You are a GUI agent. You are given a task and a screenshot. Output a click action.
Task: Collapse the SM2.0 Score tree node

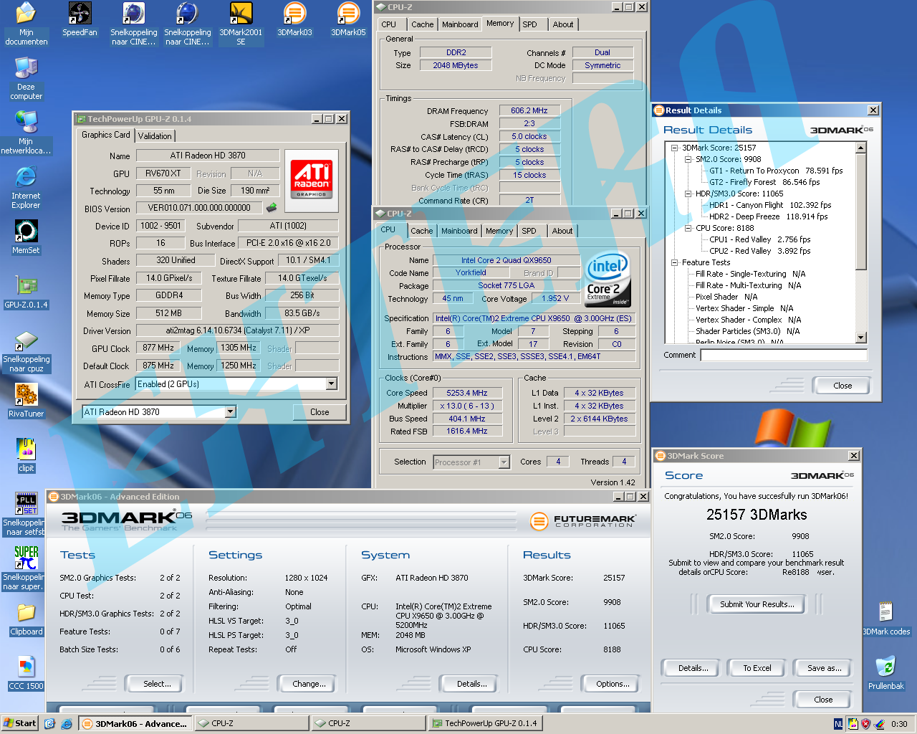click(x=688, y=159)
